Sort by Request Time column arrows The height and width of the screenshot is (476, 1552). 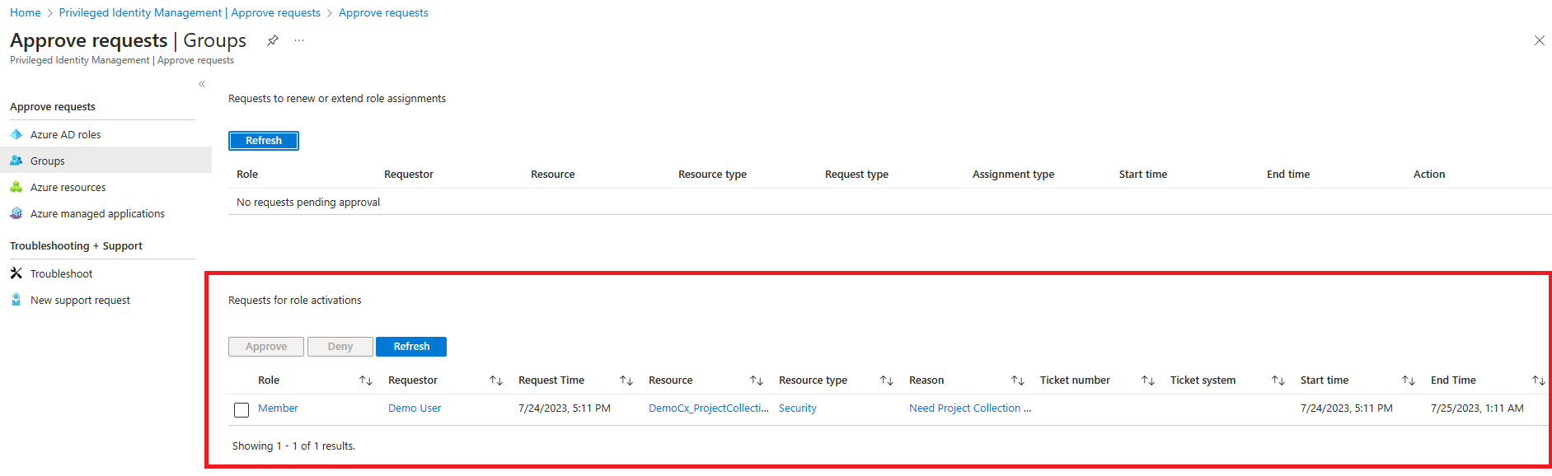tap(626, 380)
